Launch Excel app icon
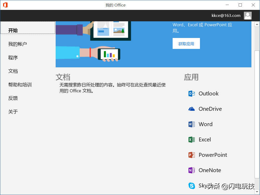Image resolution: width=260 pixels, height=195 pixels. [192, 140]
